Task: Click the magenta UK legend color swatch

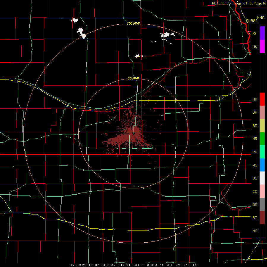Action: (x=262, y=47)
